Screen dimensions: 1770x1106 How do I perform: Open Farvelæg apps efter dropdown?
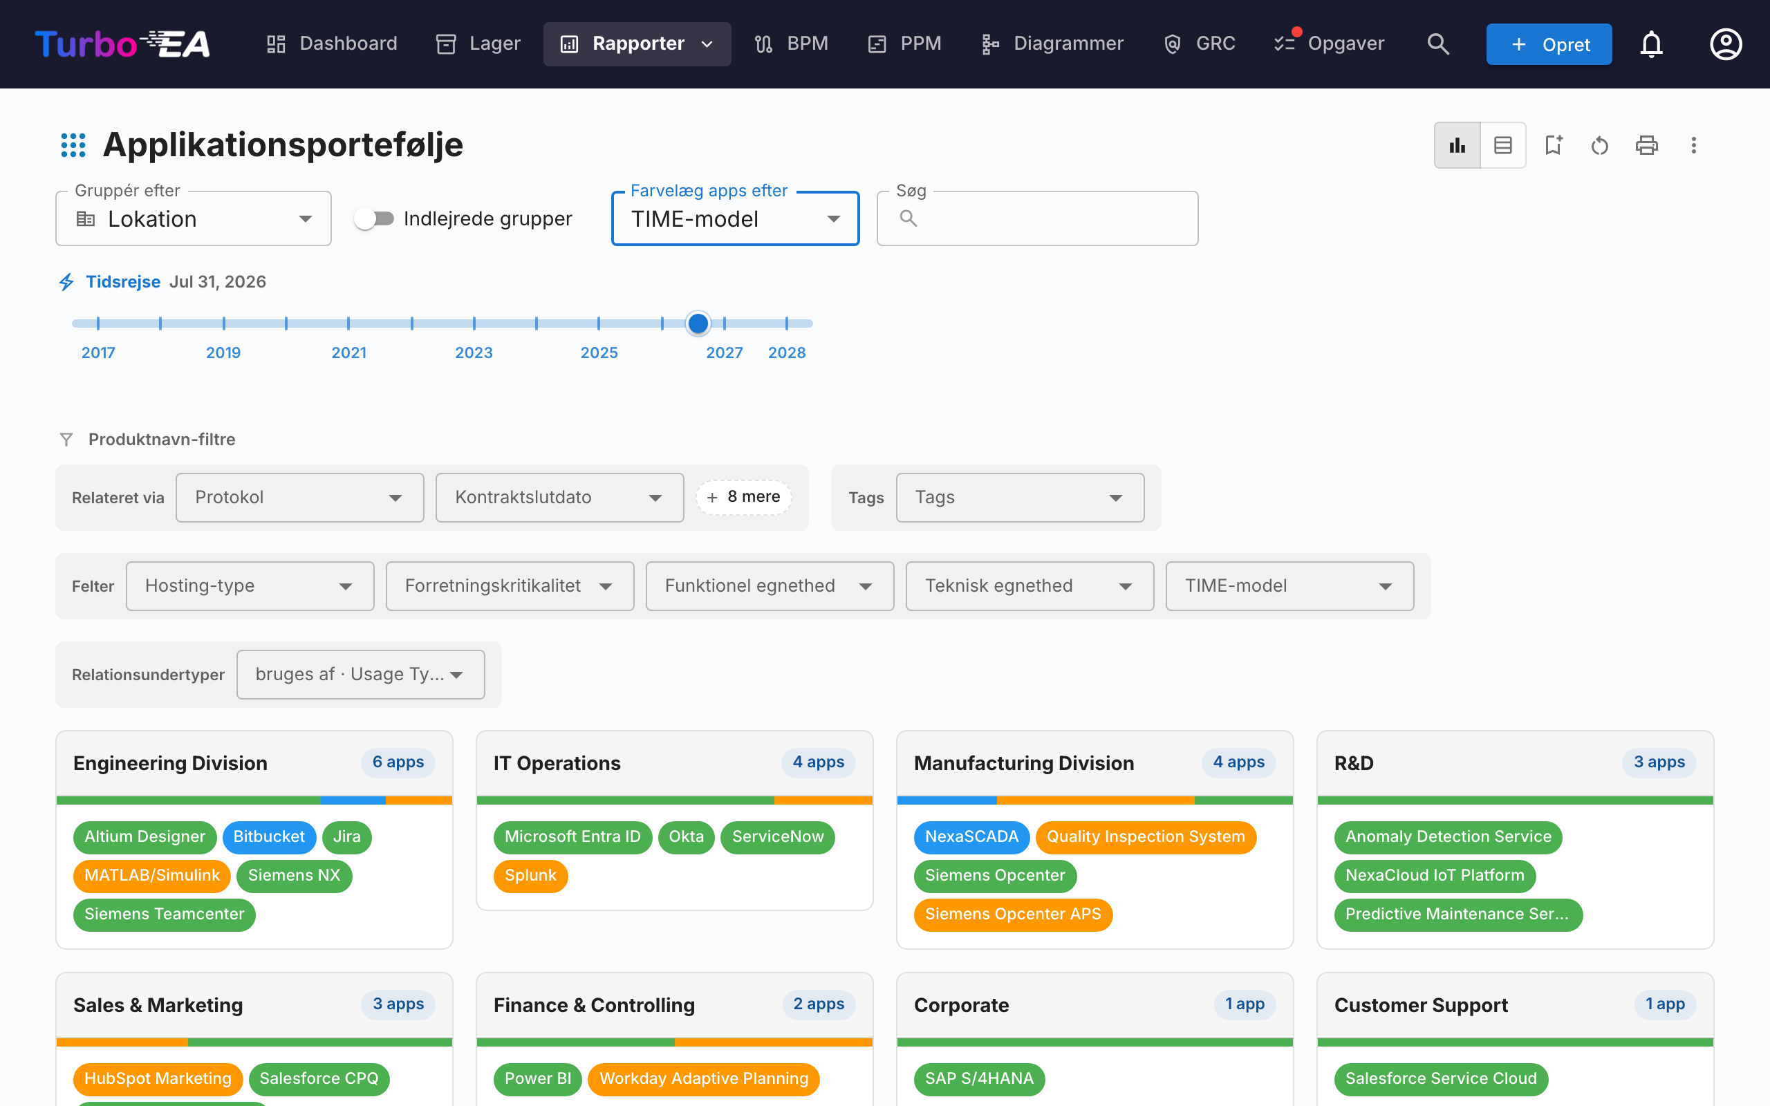[x=735, y=218]
